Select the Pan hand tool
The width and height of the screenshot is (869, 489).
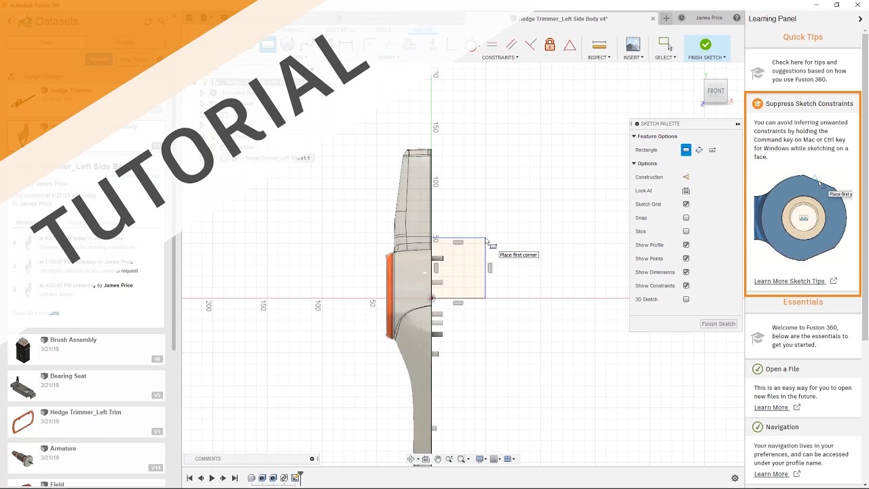[x=438, y=459]
